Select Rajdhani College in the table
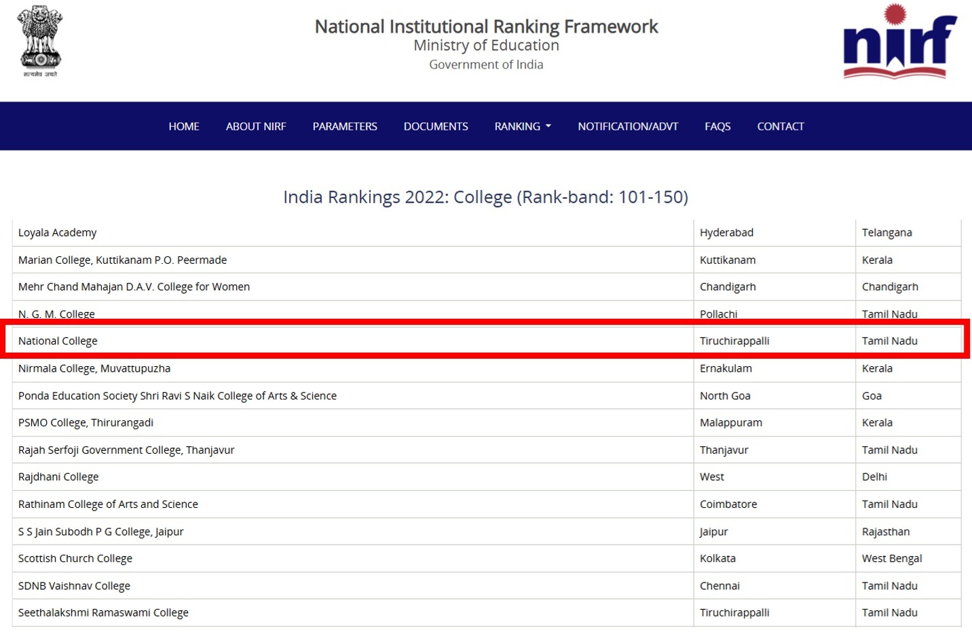Screen dimensions: 972x632 (58, 477)
